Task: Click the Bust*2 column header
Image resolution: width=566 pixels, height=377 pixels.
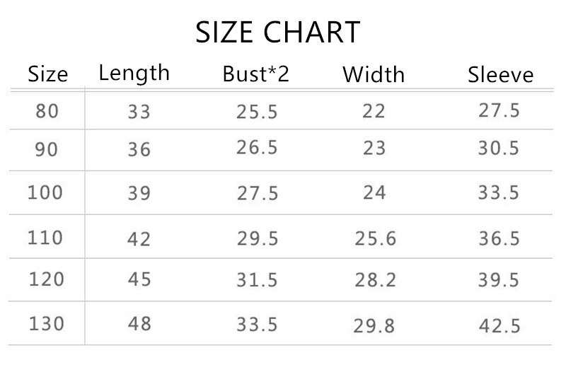Action: 256,74
